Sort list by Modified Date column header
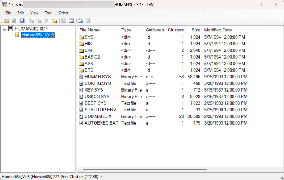The image size is (284, 180). click(218, 30)
